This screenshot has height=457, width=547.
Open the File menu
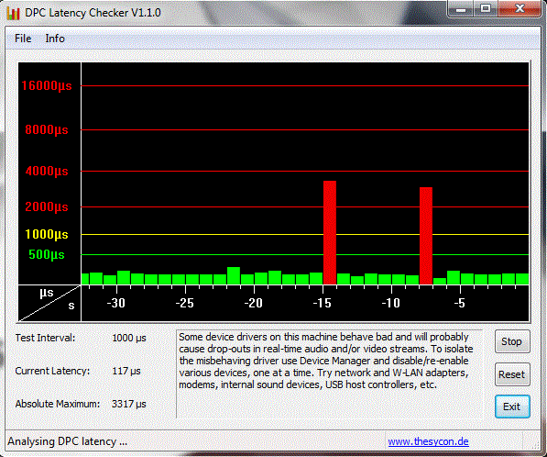[23, 39]
